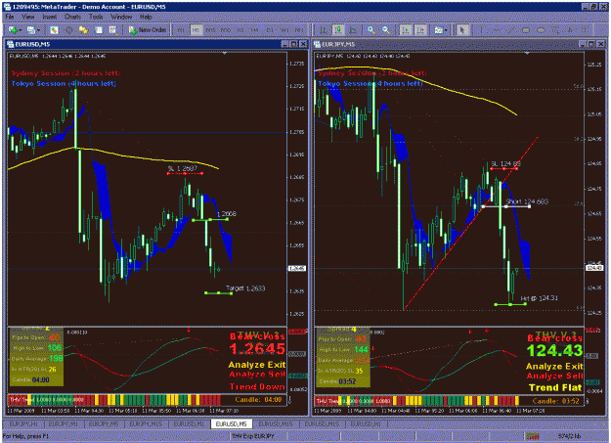Select the M5 timeframe button
This screenshot has height=443, width=611.
pos(196,30)
